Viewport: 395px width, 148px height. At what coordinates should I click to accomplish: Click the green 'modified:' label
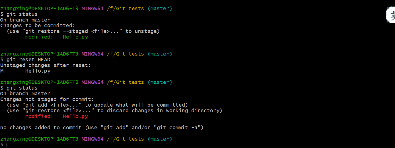(x=39, y=37)
